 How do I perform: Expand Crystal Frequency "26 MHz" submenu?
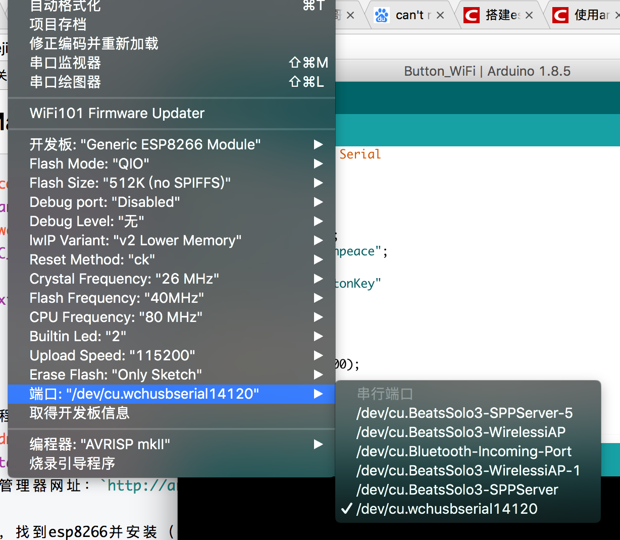coord(172,279)
